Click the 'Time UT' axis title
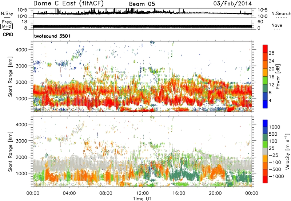Screen dimensions: 291x201 (x=142, y=199)
